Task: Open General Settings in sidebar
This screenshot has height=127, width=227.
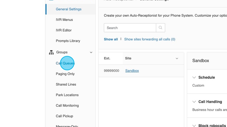Action: pos(69,9)
